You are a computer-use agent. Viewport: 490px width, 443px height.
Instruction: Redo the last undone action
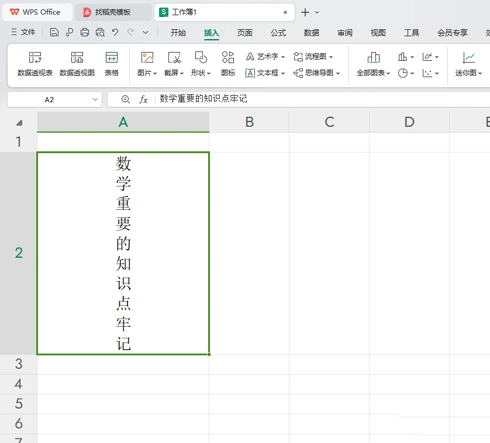click(x=130, y=32)
